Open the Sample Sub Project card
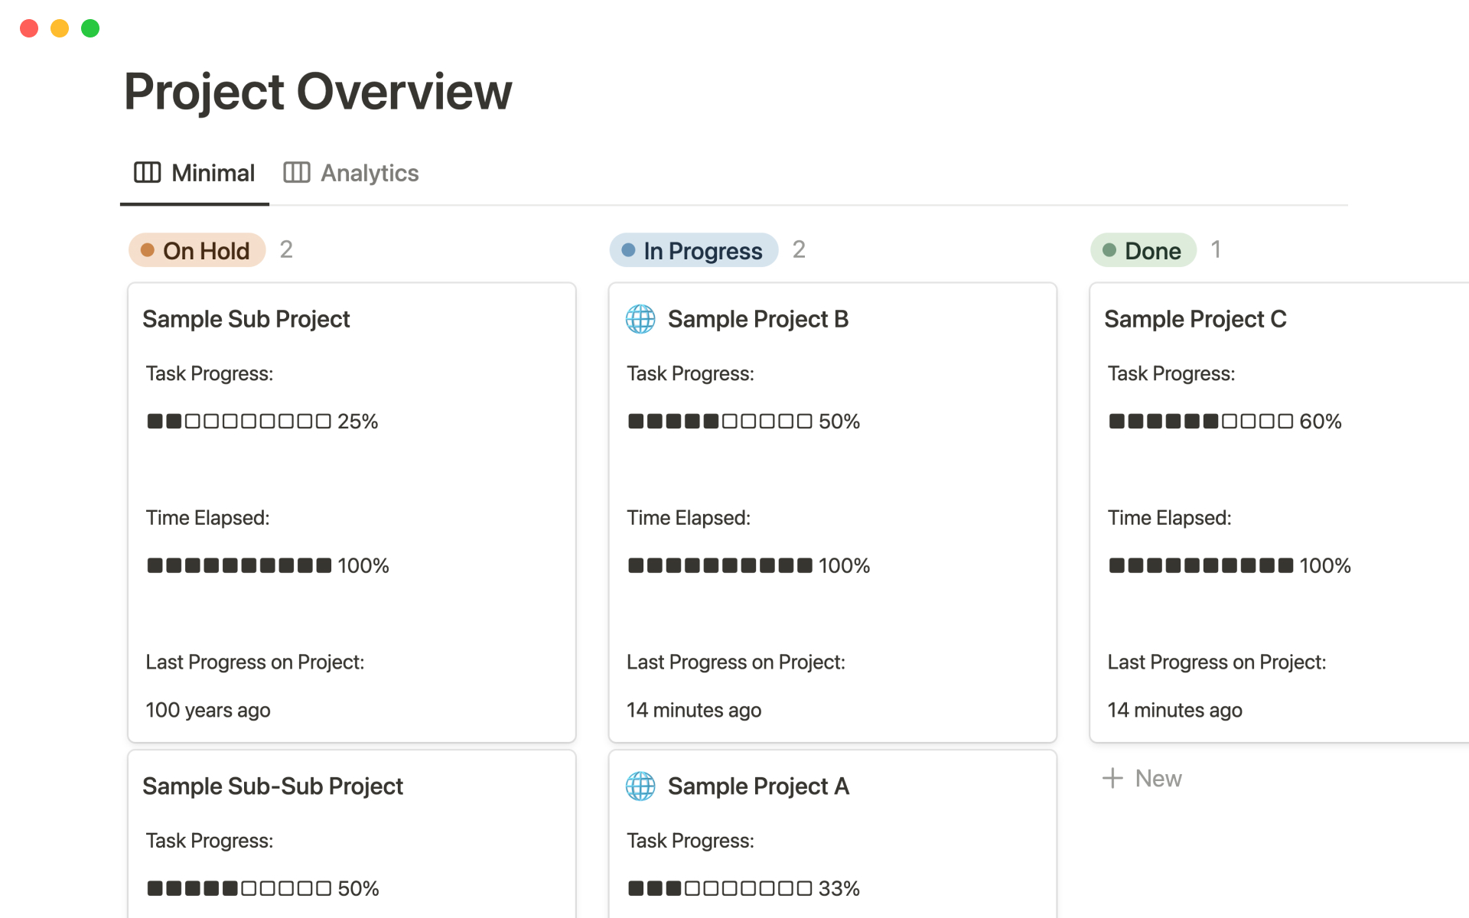 246,319
